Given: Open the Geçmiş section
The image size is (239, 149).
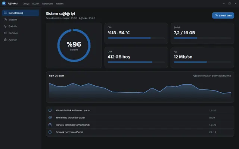Looking at the screenshot, I should pos(21,33).
